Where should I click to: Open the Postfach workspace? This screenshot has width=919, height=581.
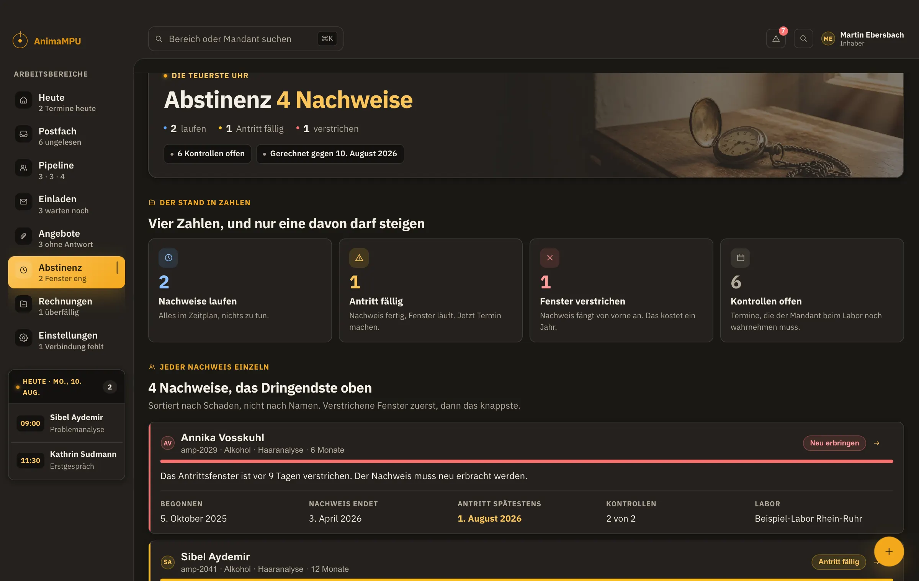(67, 136)
